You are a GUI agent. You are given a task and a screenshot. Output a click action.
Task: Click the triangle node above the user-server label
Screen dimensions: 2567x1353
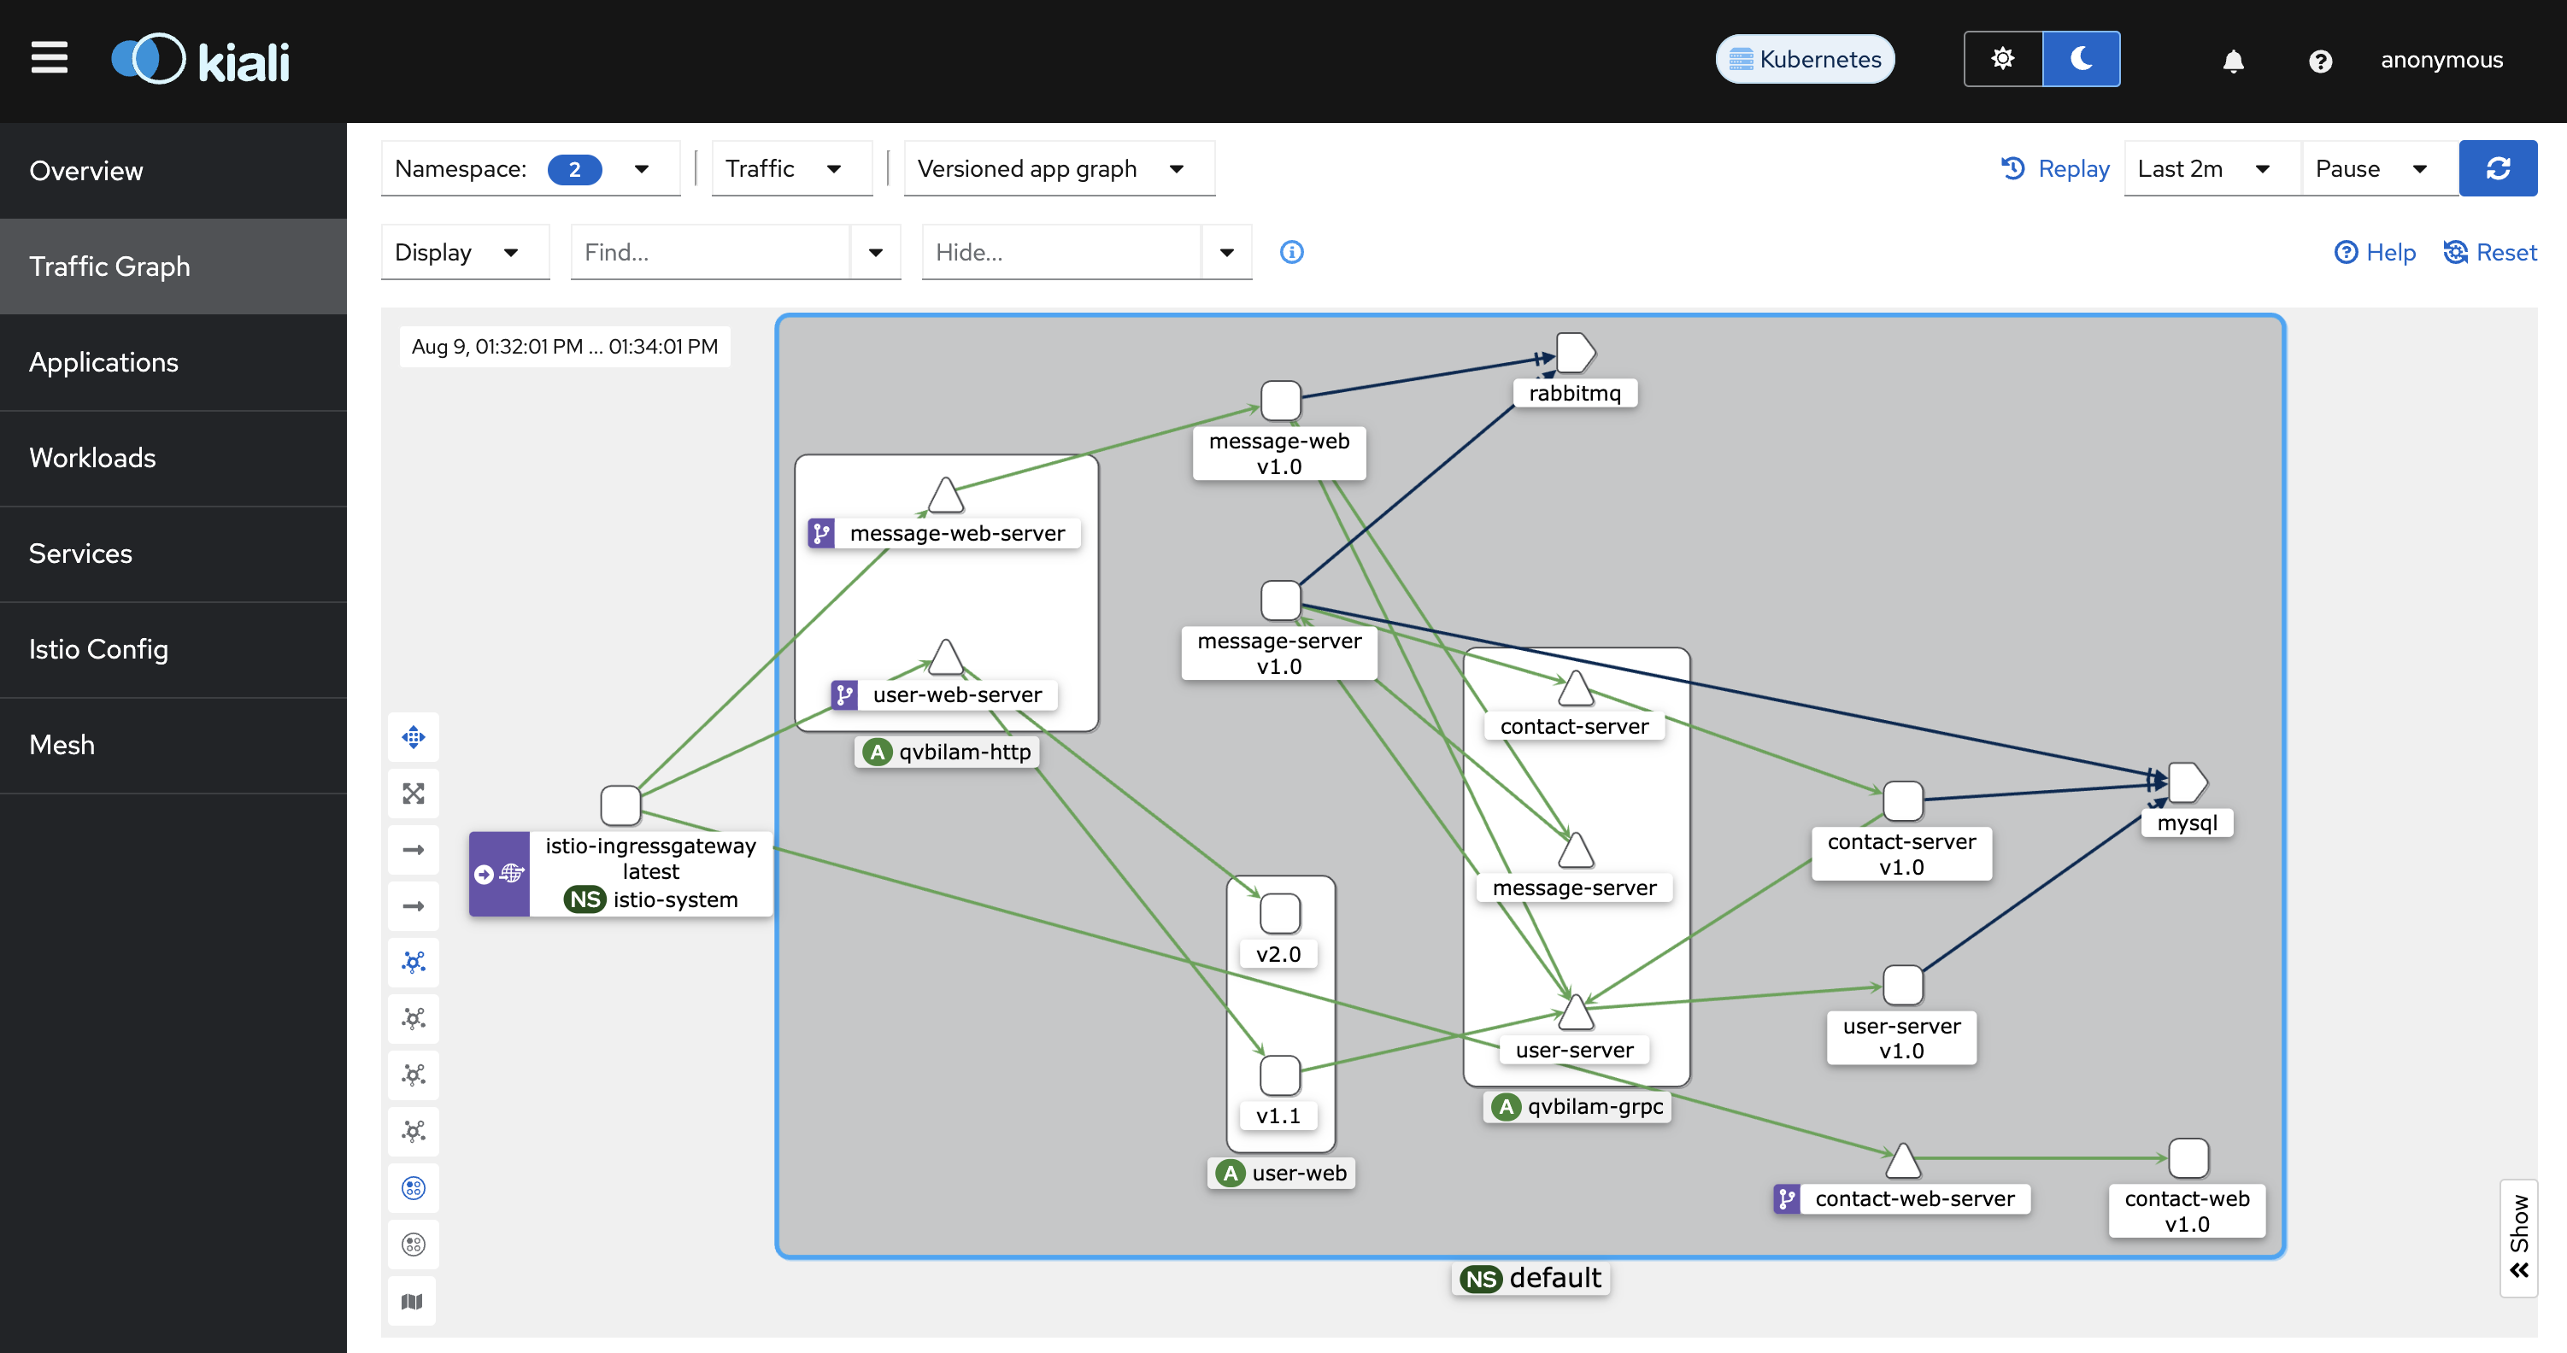[x=1575, y=1012]
